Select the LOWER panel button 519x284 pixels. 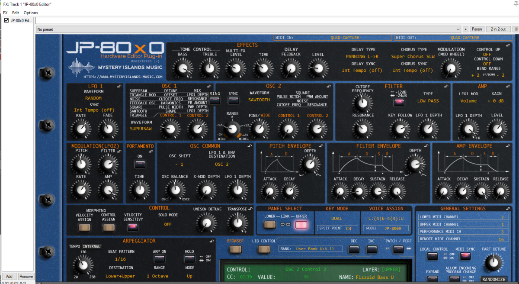pyautogui.click(x=270, y=224)
